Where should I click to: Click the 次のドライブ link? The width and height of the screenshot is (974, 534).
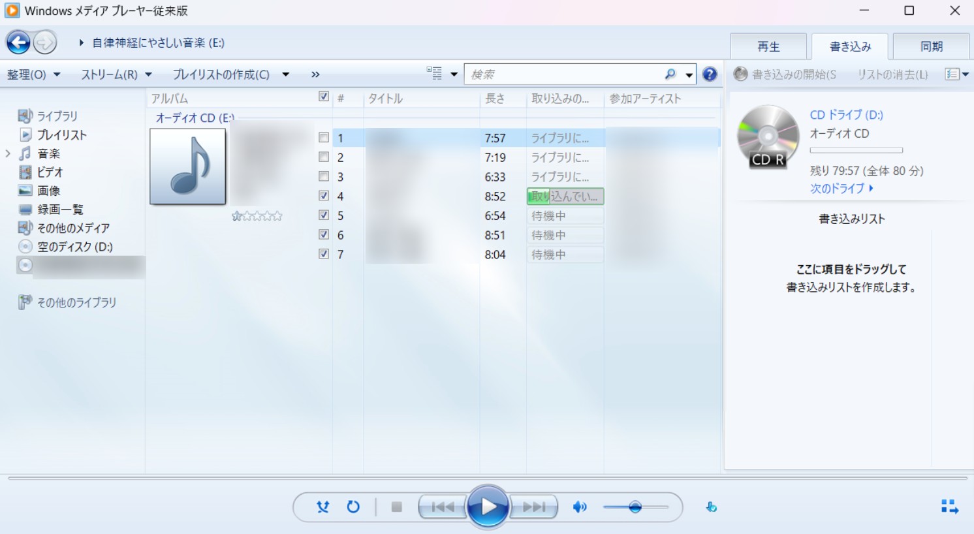[x=841, y=189]
